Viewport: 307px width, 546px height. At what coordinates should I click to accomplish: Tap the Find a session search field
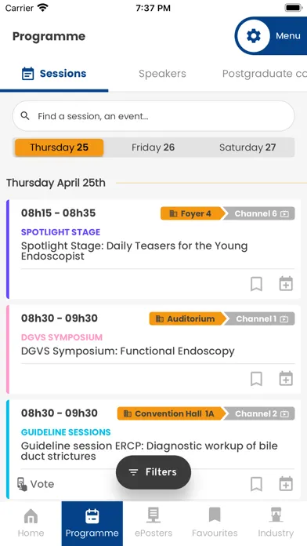153,116
